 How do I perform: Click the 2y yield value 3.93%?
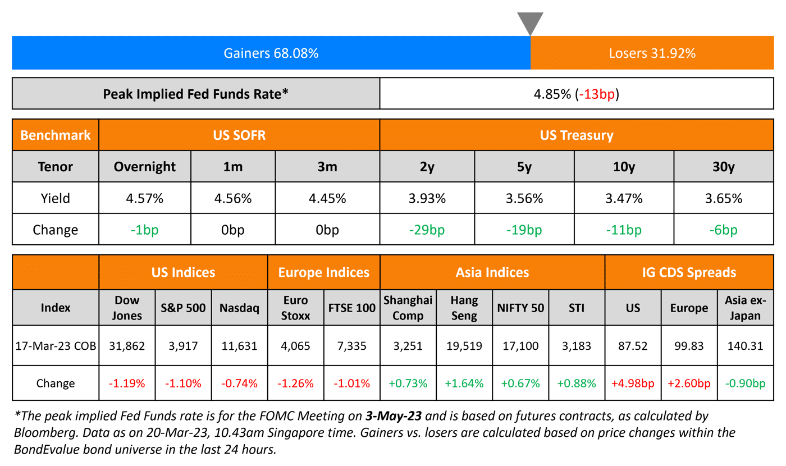coord(427,198)
